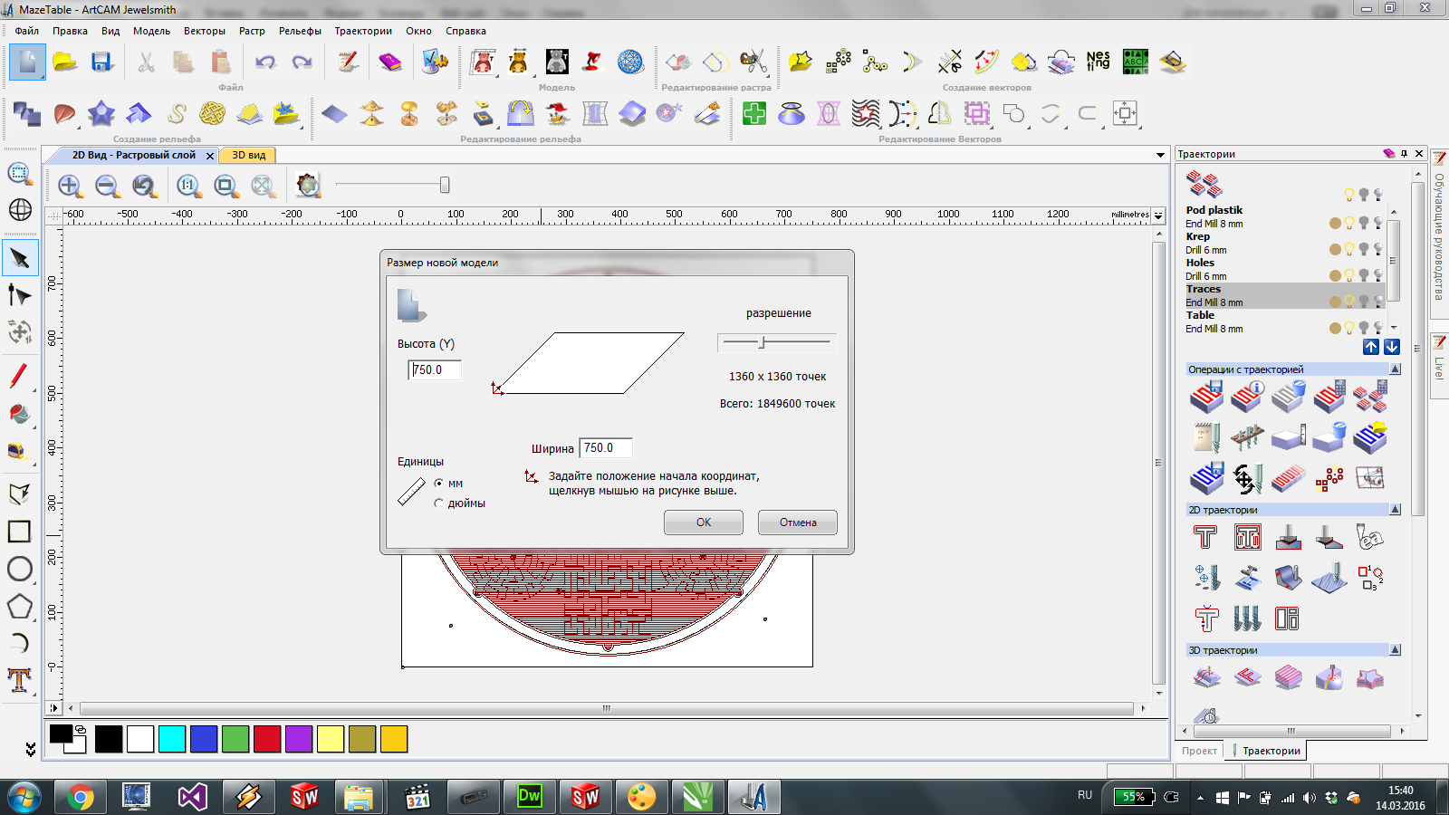Toggle yellow lightbulb for Holes toolpath

[1349, 275]
